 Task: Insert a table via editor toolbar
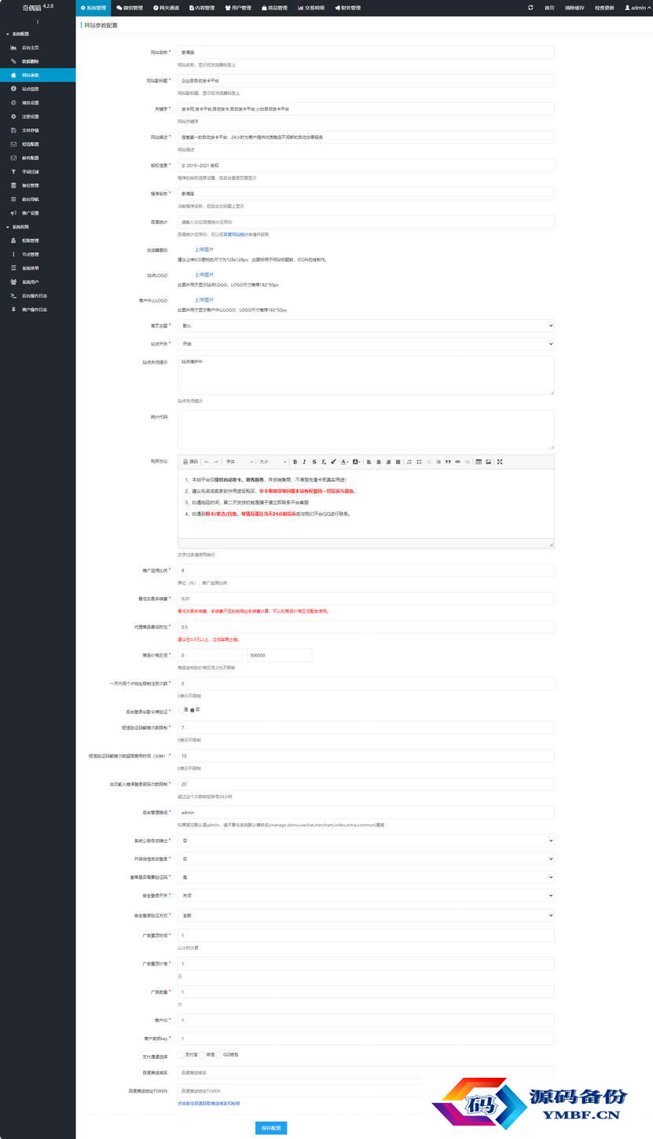[479, 462]
